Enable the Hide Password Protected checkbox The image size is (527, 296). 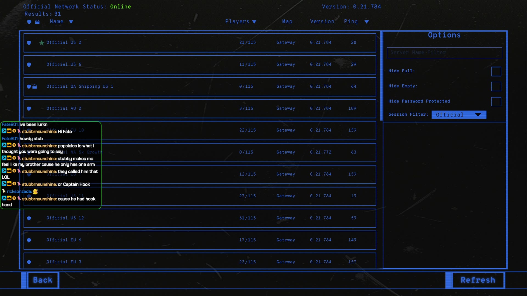click(x=496, y=102)
